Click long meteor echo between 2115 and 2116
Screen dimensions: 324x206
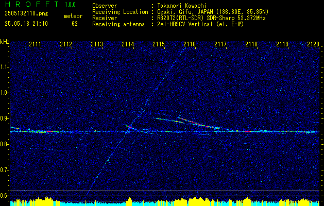coord(168,120)
